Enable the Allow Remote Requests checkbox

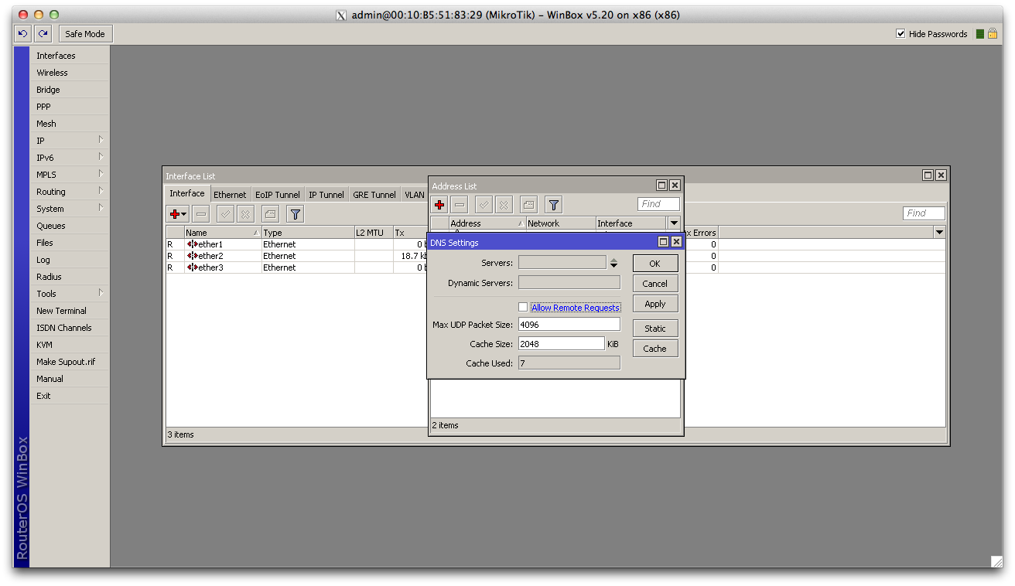(x=523, y=308)
